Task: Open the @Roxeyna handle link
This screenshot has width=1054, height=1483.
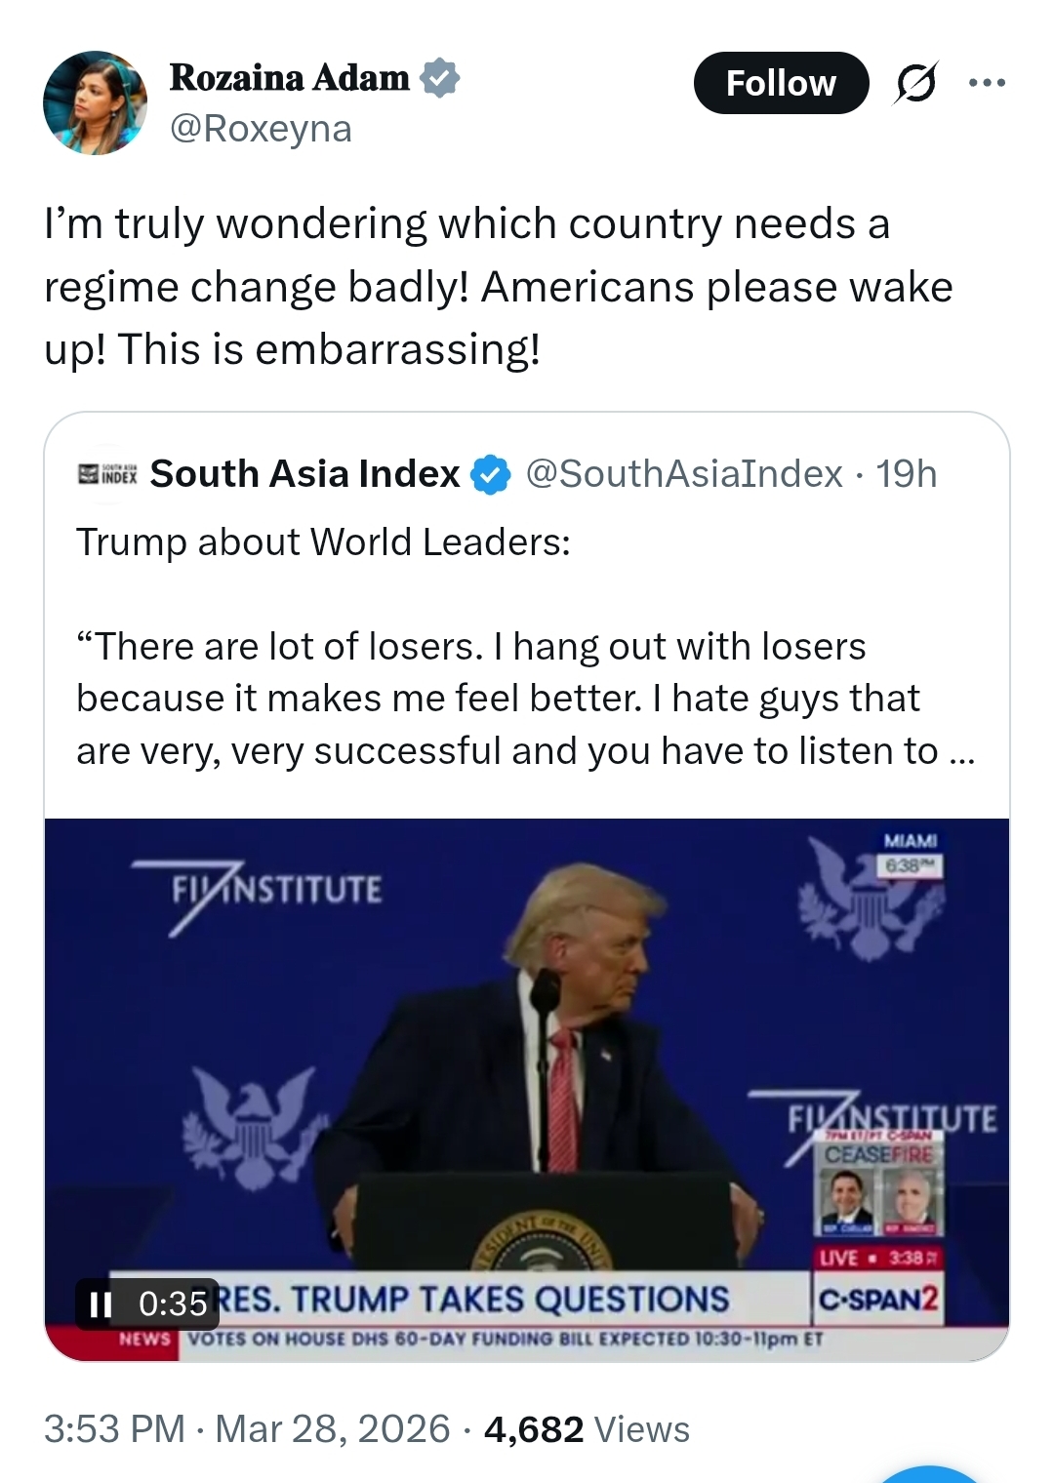Action: (x=261, y=129)
